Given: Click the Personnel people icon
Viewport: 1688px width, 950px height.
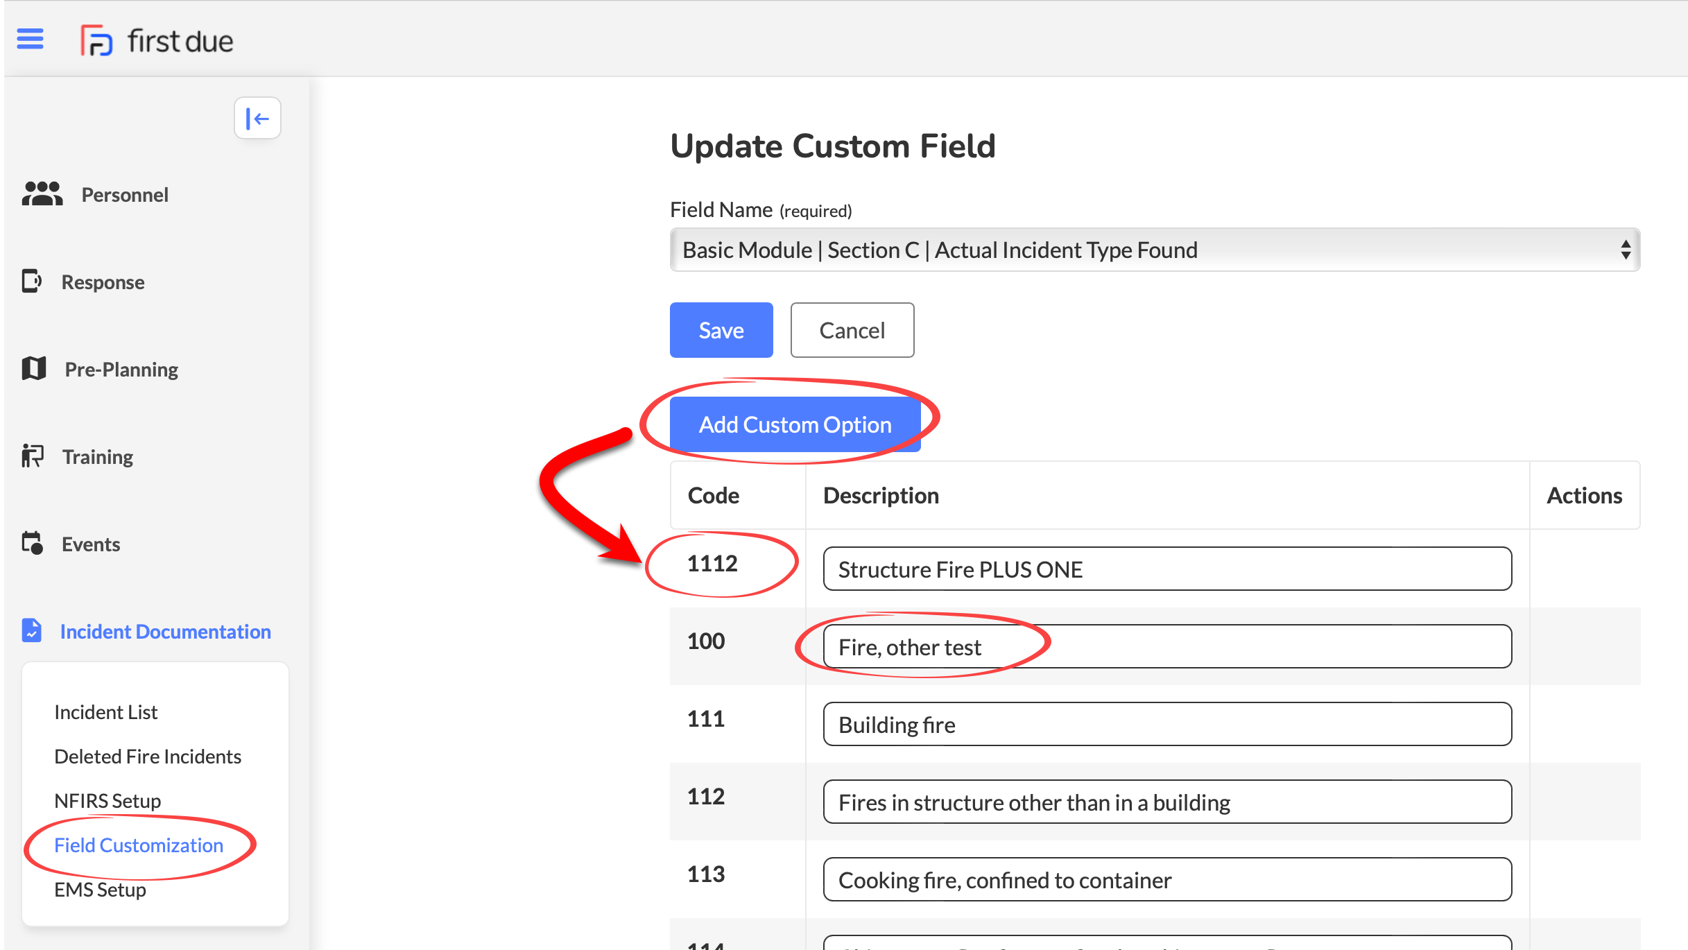Looking at the screenshot, I should coord(42,194).
